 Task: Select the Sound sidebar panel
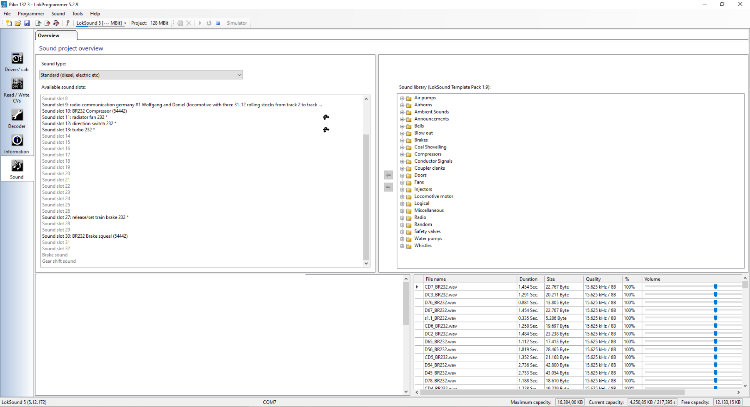point(17,169)
